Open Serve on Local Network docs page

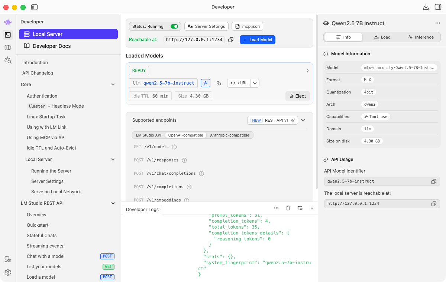click(x=56, y=192)
